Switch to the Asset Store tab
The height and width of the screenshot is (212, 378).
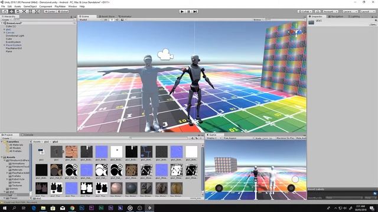pos(106,16)
